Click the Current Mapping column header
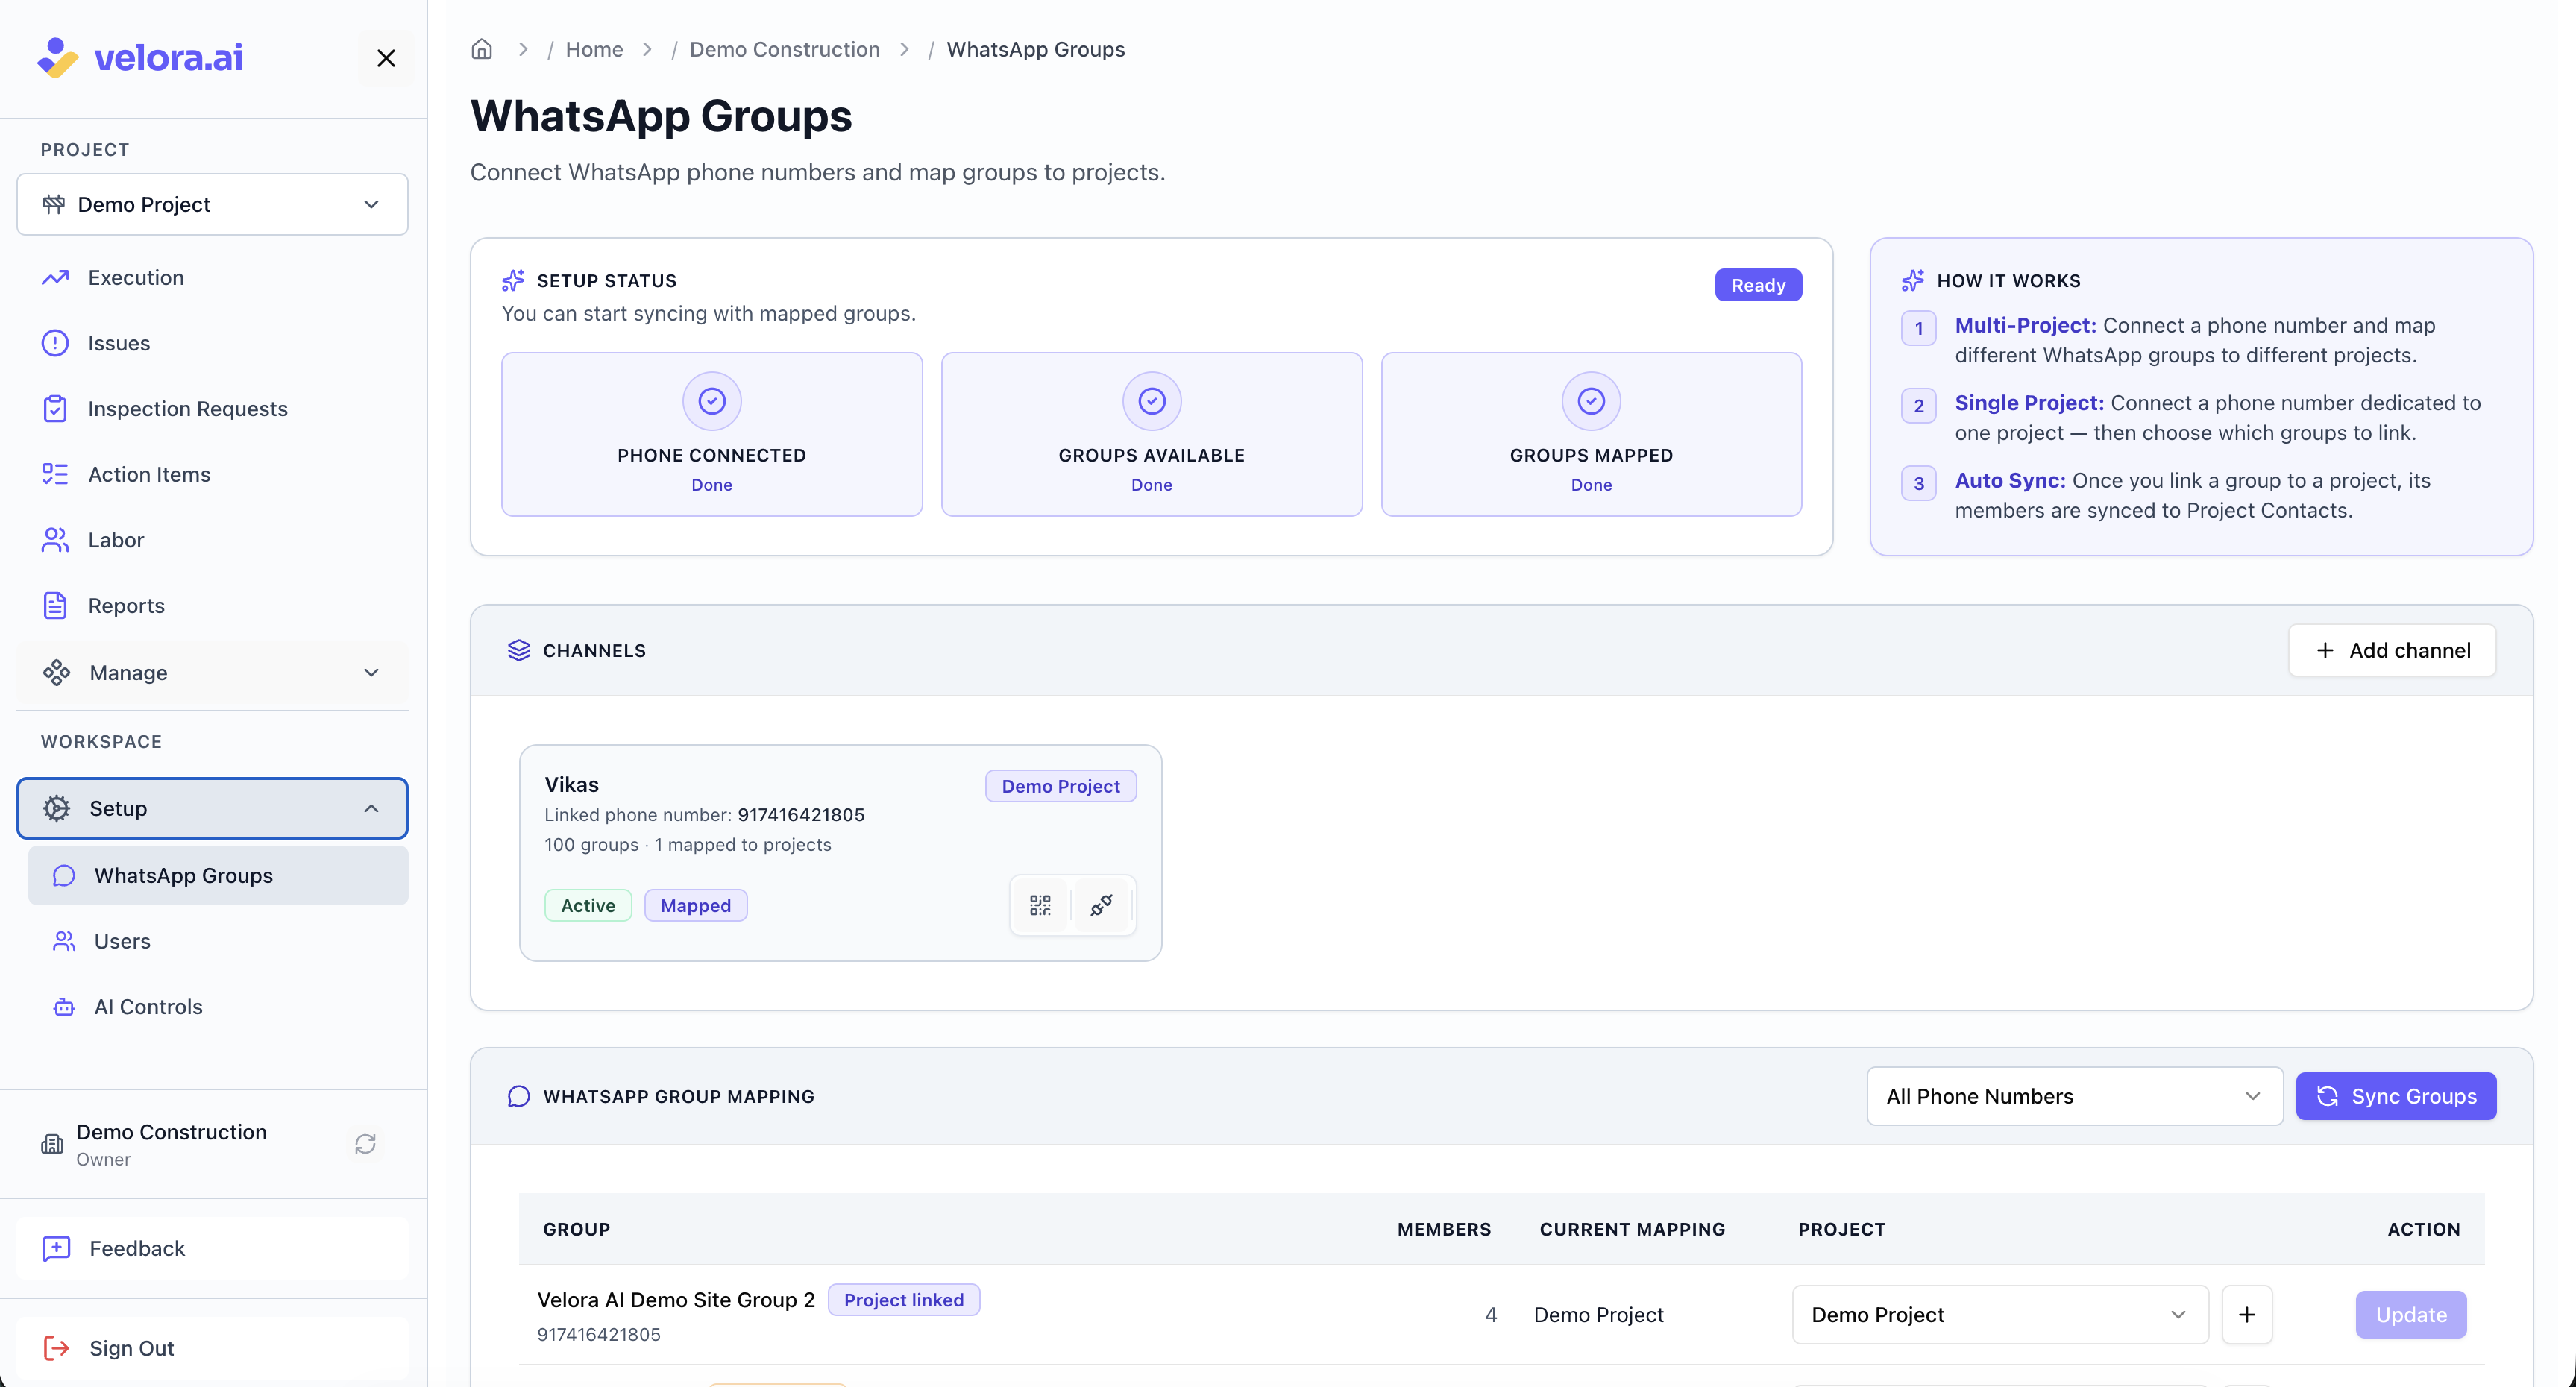Screen dimensions: 2576x1387 tap(1632, 1229)
